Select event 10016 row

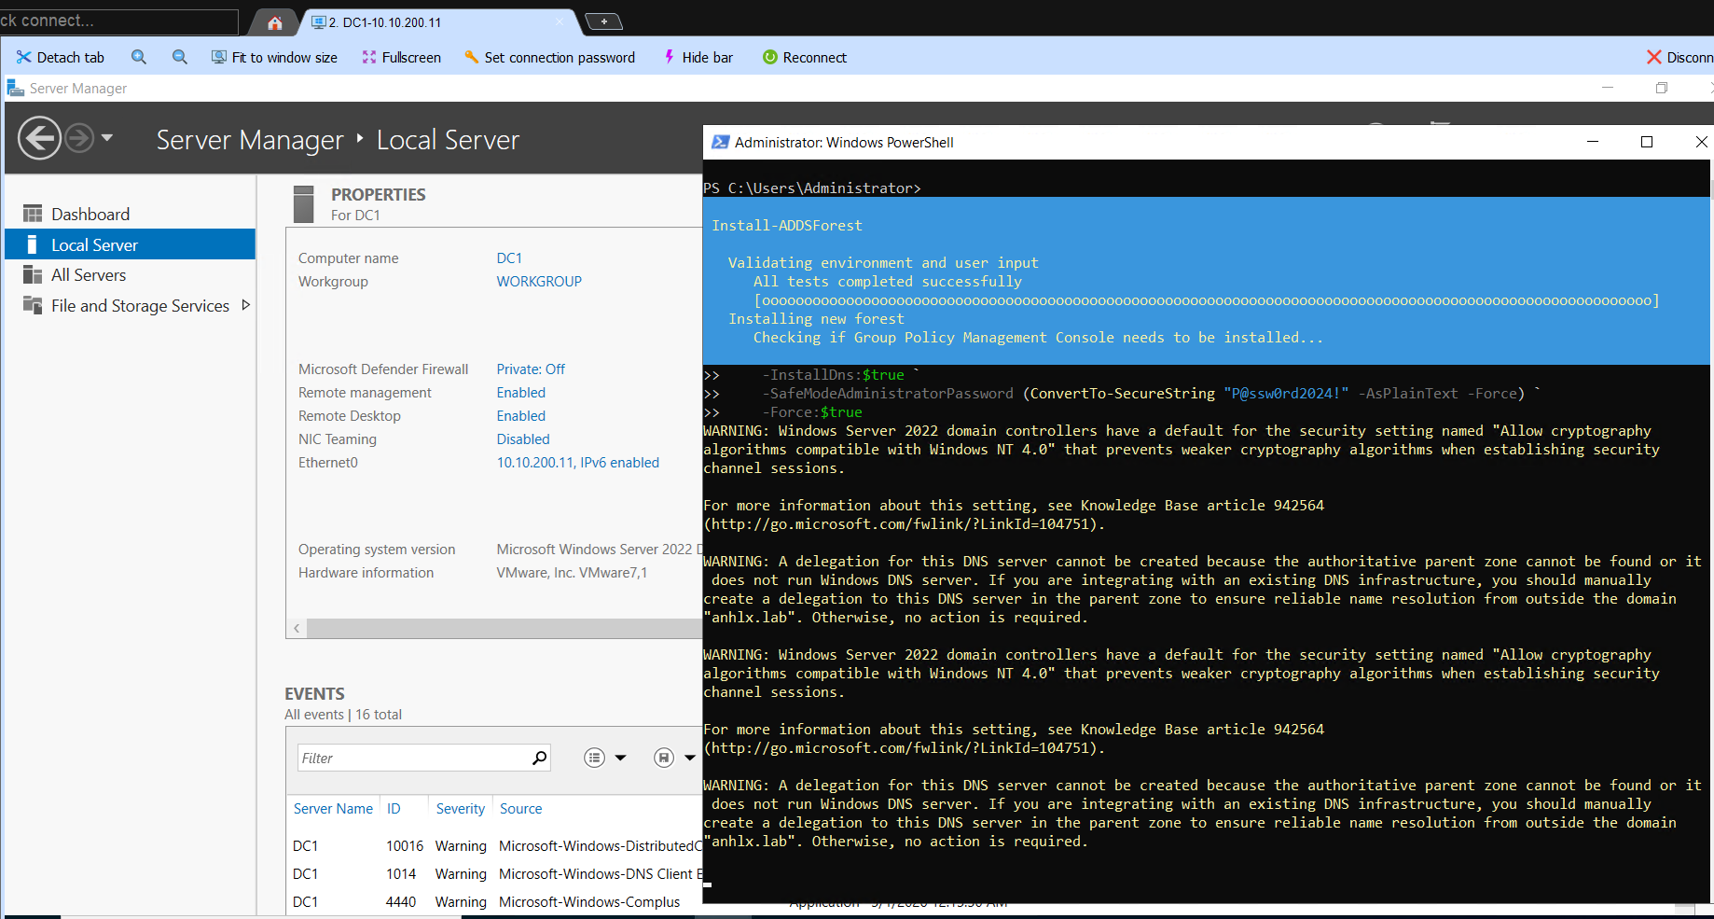point(494,846)
